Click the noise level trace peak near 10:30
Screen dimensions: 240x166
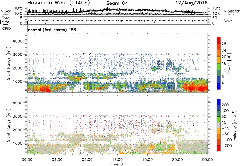(x=107, y=9)
